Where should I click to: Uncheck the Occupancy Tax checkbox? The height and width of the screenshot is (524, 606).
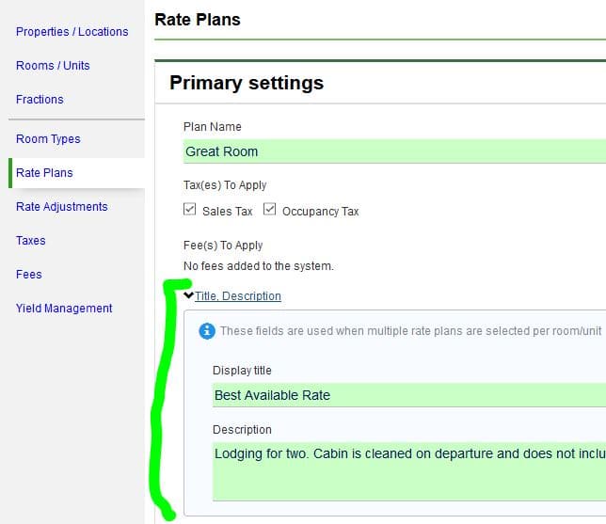[270, 210]
